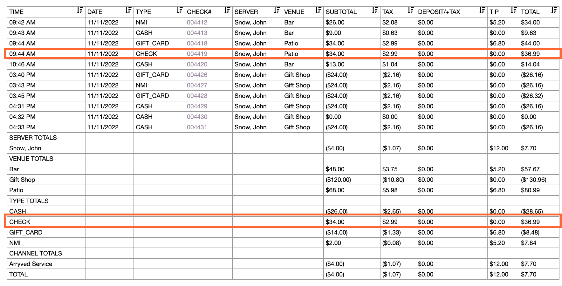Click the TIME column header label
The height and width of the screenshot is (286, 562).
[x=16, y=12]
